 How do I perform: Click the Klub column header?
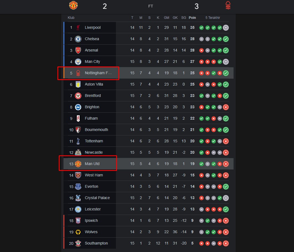(x=71, y=18)
